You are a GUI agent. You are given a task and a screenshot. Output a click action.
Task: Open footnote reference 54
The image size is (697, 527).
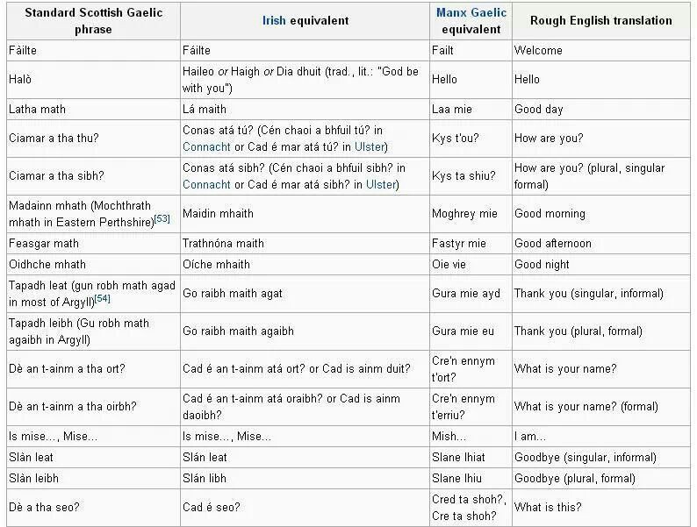click(102, 299)
